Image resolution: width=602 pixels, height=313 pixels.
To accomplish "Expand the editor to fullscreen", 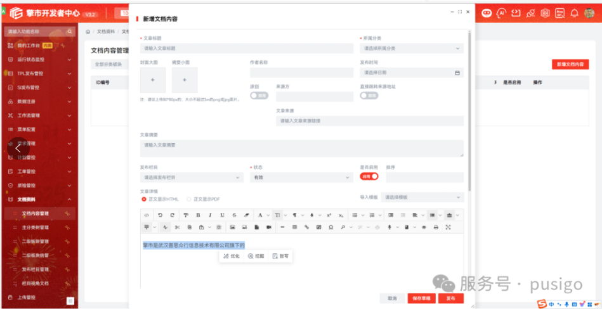I will [448, 227].
